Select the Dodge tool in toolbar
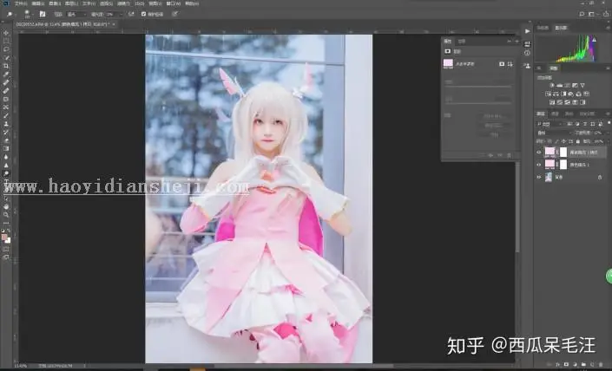612x371 pixels. click(x=6, y=173)
